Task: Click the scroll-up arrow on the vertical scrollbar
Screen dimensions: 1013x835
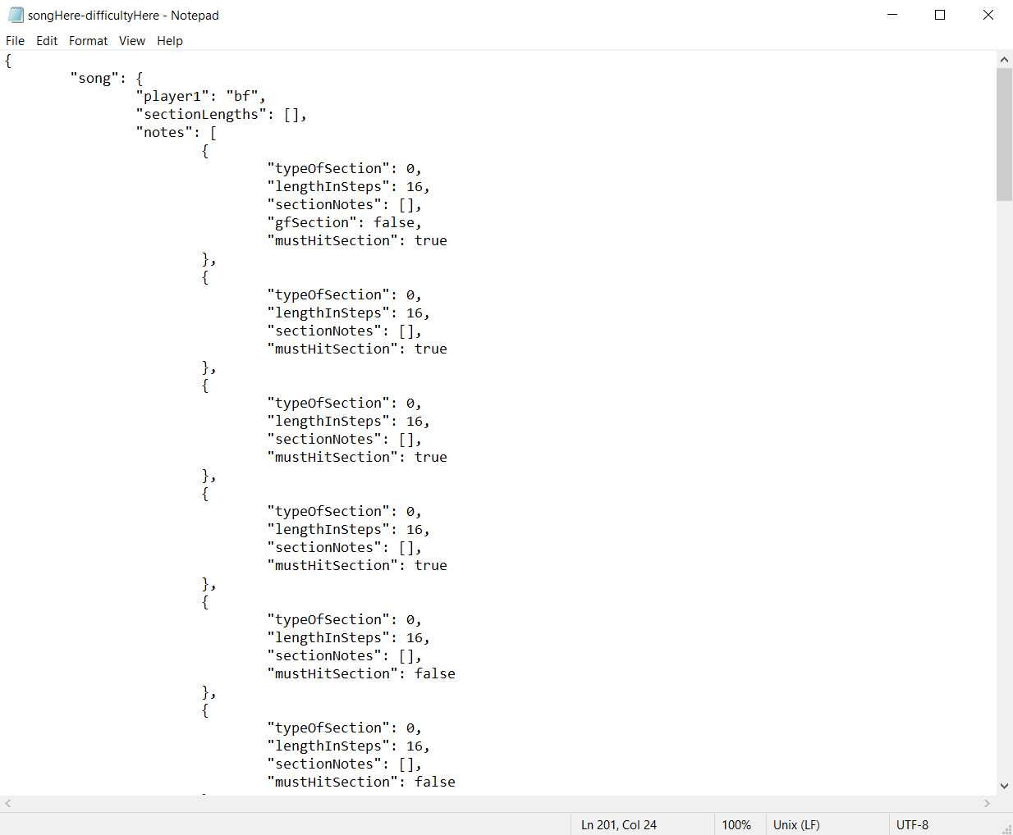Action: tap(1004, 58)
